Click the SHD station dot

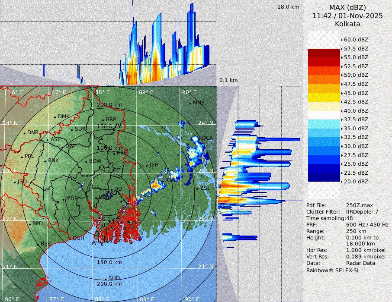click(106, 278)
